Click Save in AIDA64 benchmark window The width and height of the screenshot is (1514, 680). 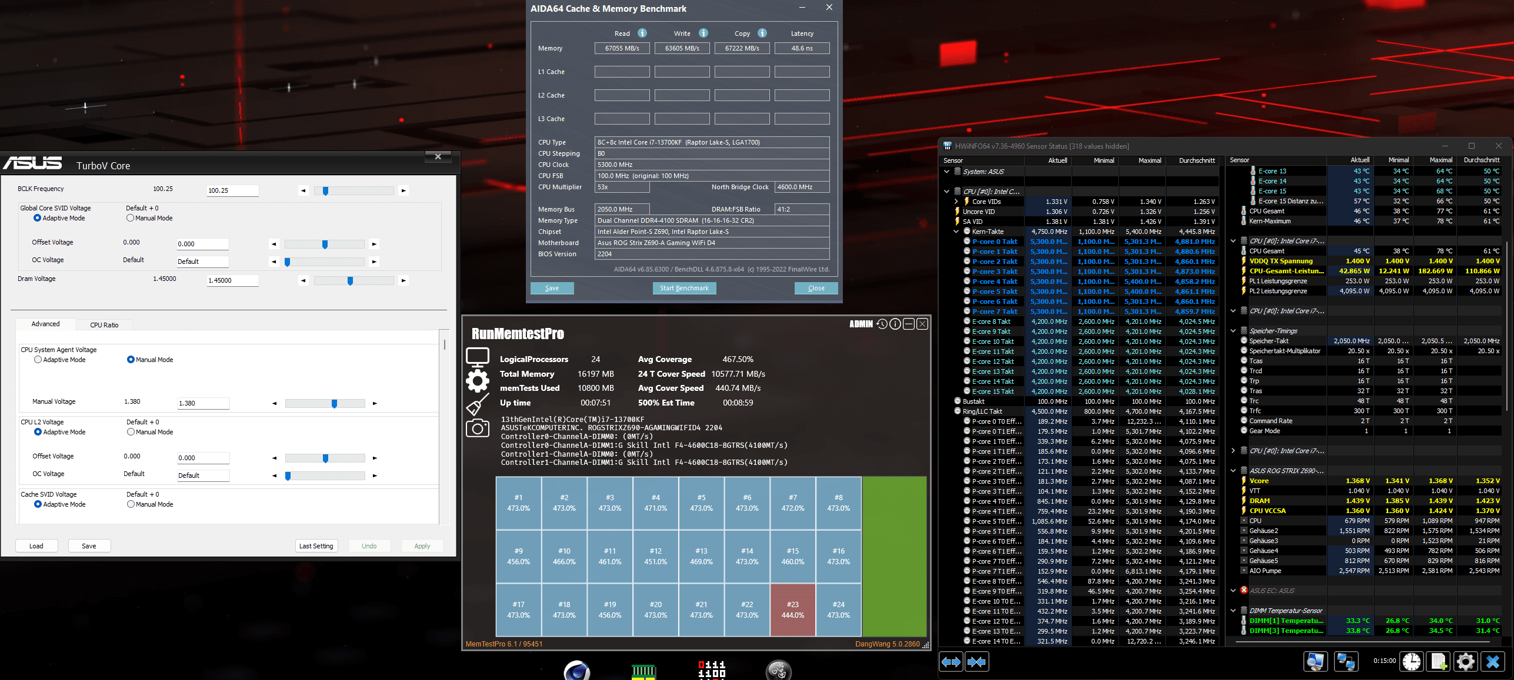[552, 288]
